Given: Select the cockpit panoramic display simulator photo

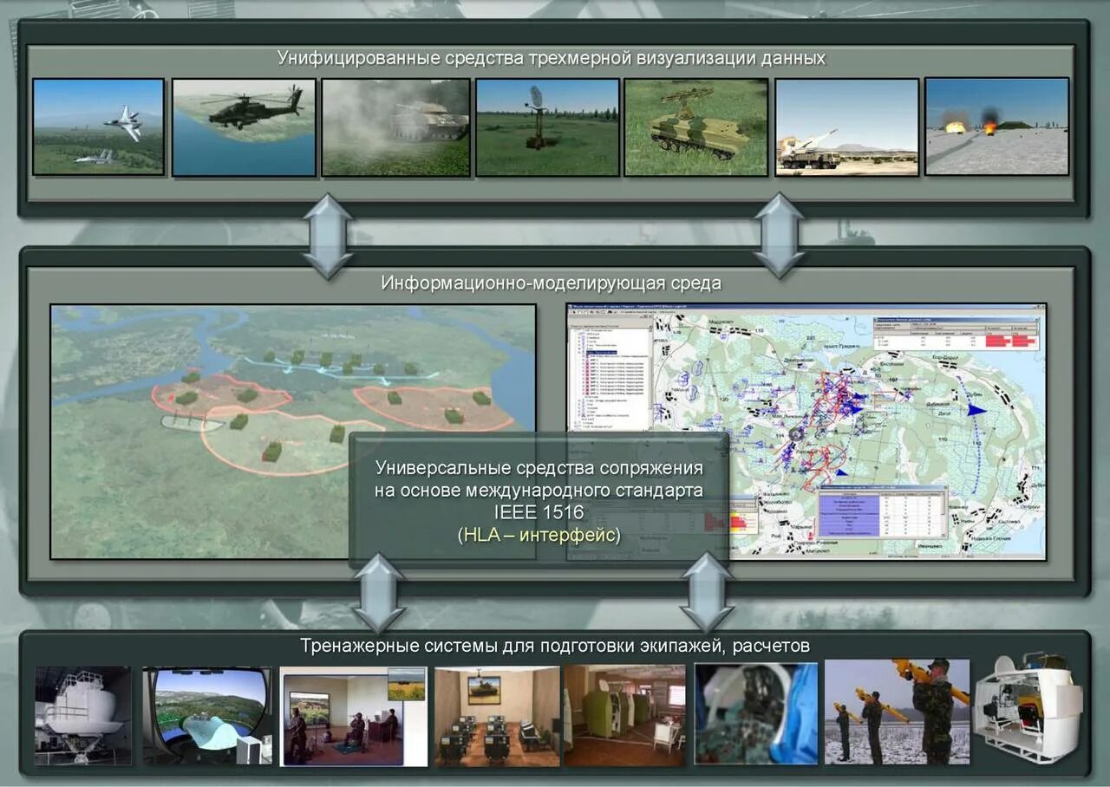Looking at the screenshot, I should pos(207,716).
